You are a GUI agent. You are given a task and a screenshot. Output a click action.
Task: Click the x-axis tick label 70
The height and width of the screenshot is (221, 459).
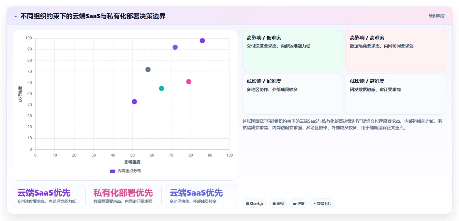click(x=171, y=155)
